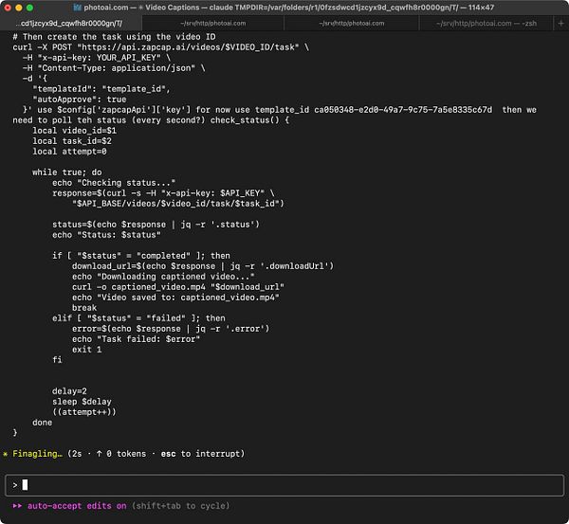Image resolution: width=569 pixels, height=524 pixels.
Task: Click the '(shift+tab to cycle)' hint text
Action: pos(180,505)
